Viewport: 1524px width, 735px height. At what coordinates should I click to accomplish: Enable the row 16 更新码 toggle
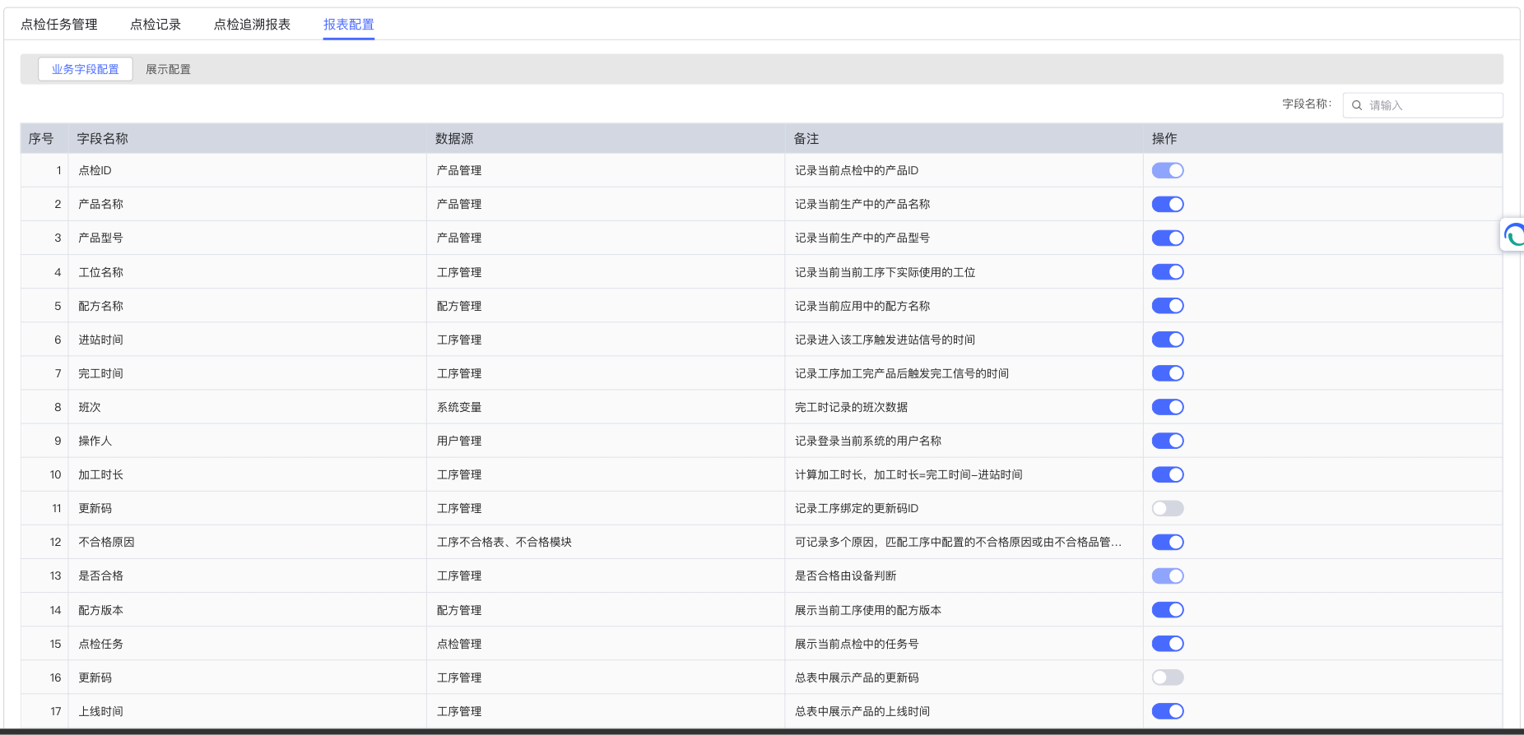click(1167, 677)
